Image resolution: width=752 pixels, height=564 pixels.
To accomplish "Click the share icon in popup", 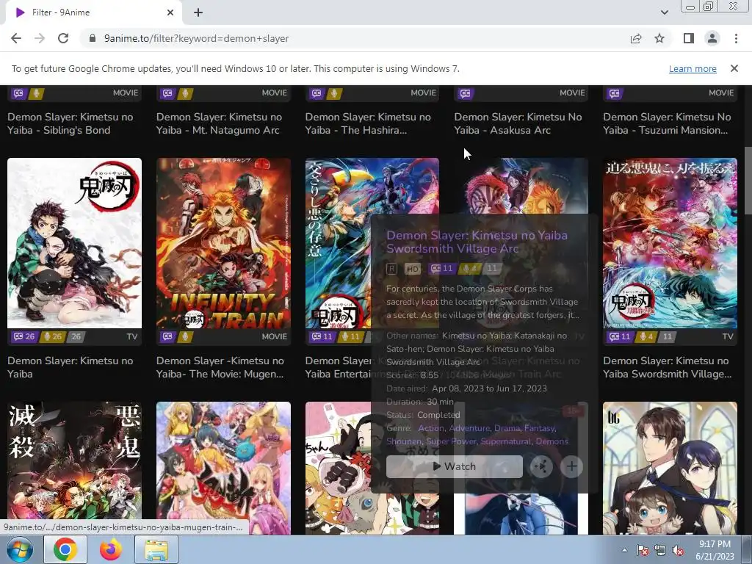I will 541,466.
